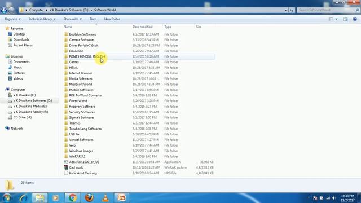Click the Forward navigation arrow
The image size is (361, 203).
pyautogui.click(x=11, y=10)
